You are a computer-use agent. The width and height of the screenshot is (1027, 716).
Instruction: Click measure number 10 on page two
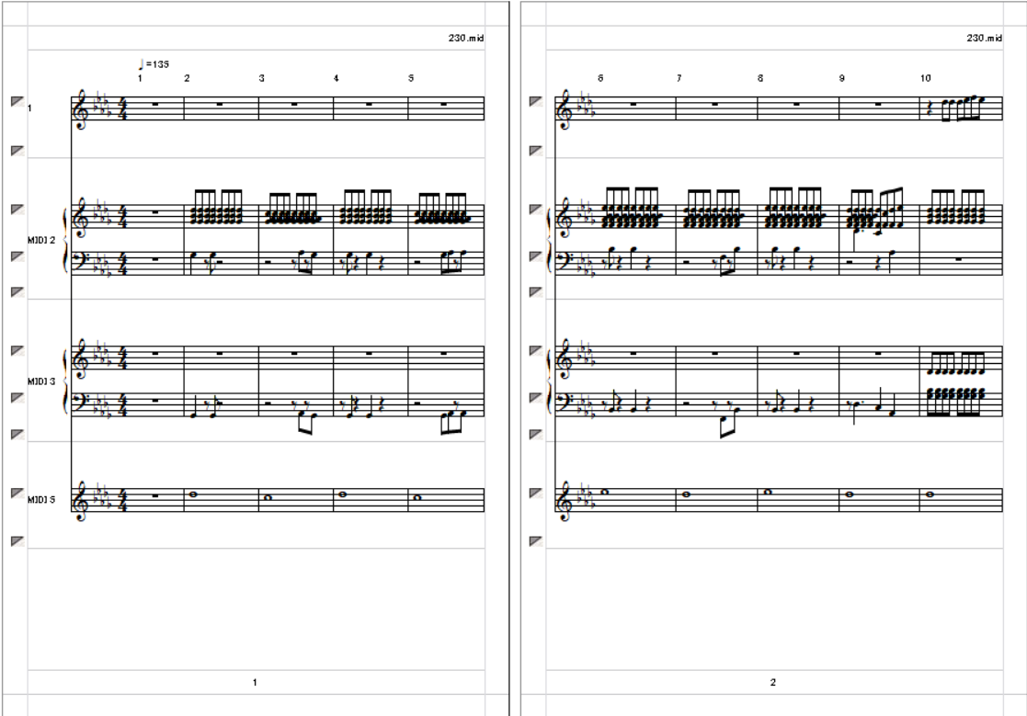(x=925, y=78)
